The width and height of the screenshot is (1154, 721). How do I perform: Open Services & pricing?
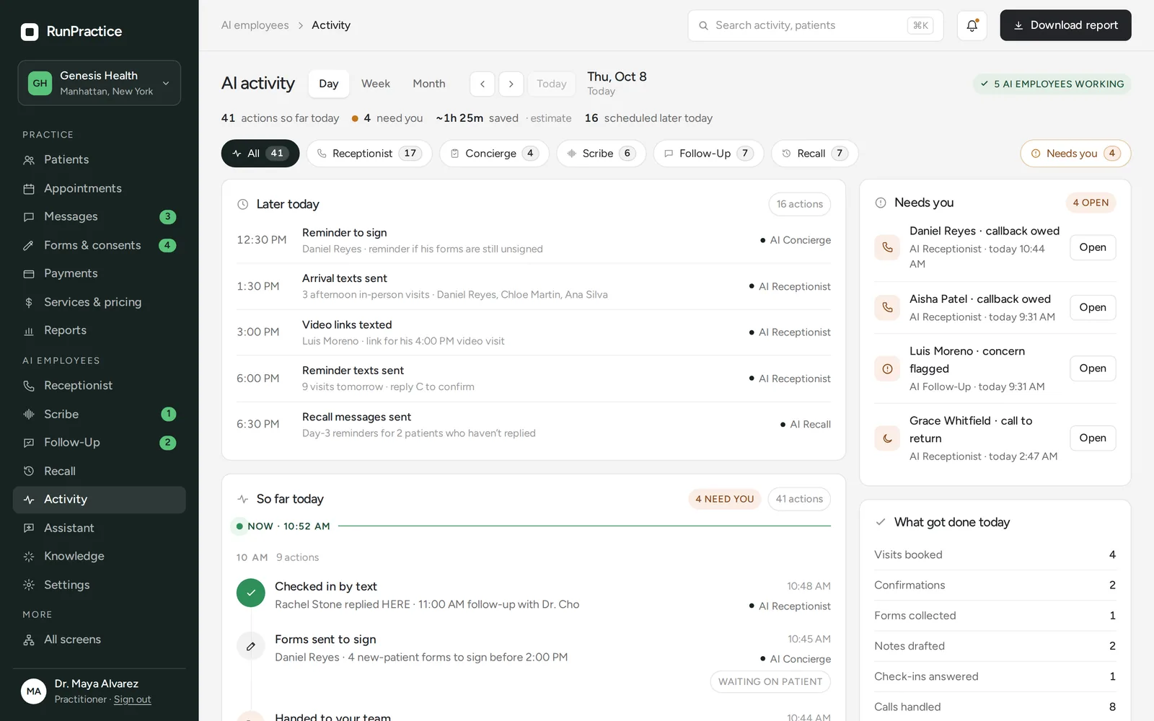pos(100,302)
